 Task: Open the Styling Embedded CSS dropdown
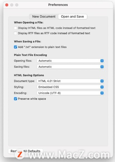point(71,87)
